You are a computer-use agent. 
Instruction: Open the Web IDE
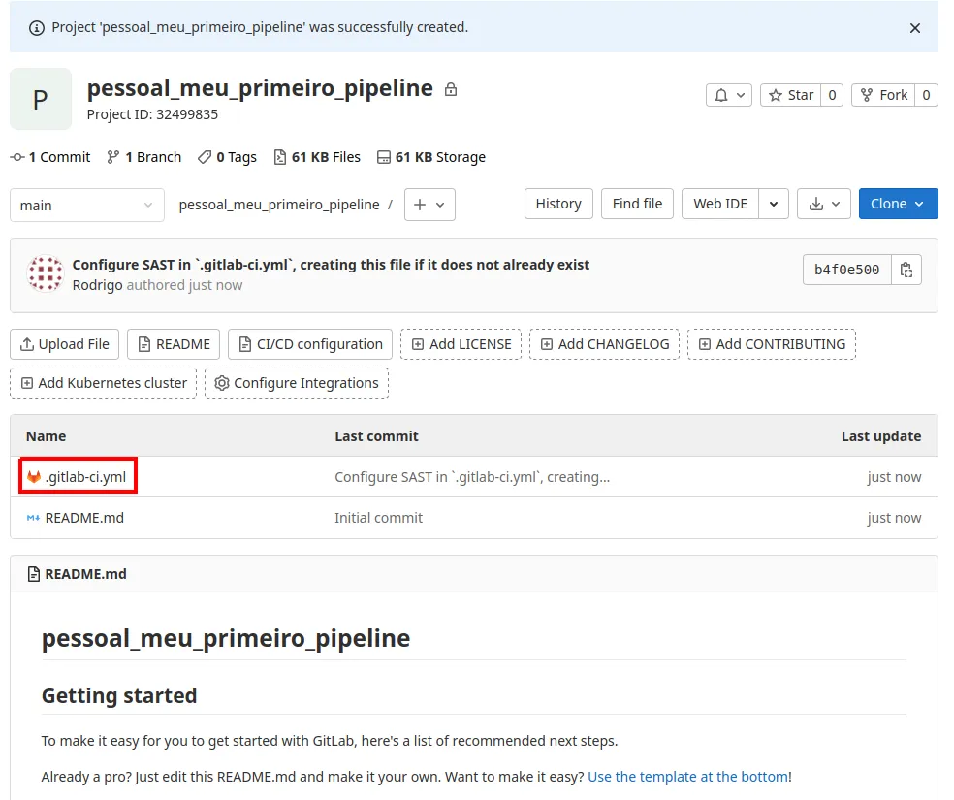pos(720,204)
